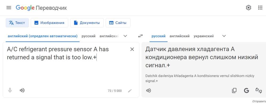Open the settings gear
Image resolution: width=266 pixels, height=106 pixels.
pos(248,8)
